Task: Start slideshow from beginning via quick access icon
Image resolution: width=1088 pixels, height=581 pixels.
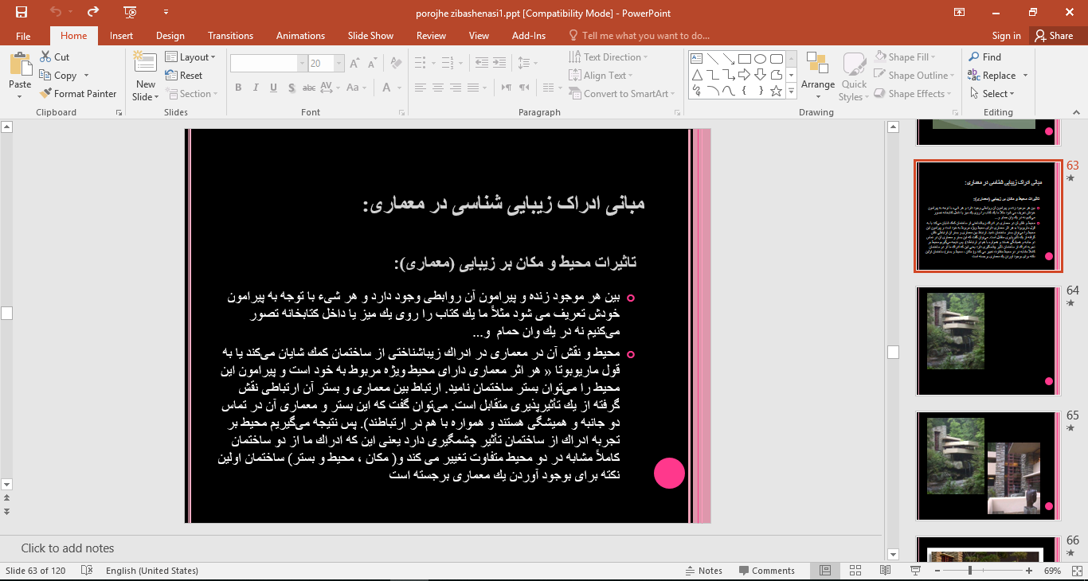Action: (x=130, y=12)
